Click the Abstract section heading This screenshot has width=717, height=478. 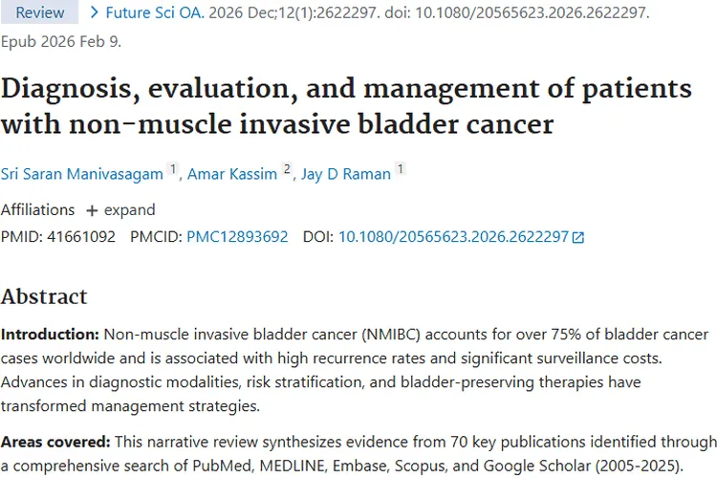coord(44,296)
